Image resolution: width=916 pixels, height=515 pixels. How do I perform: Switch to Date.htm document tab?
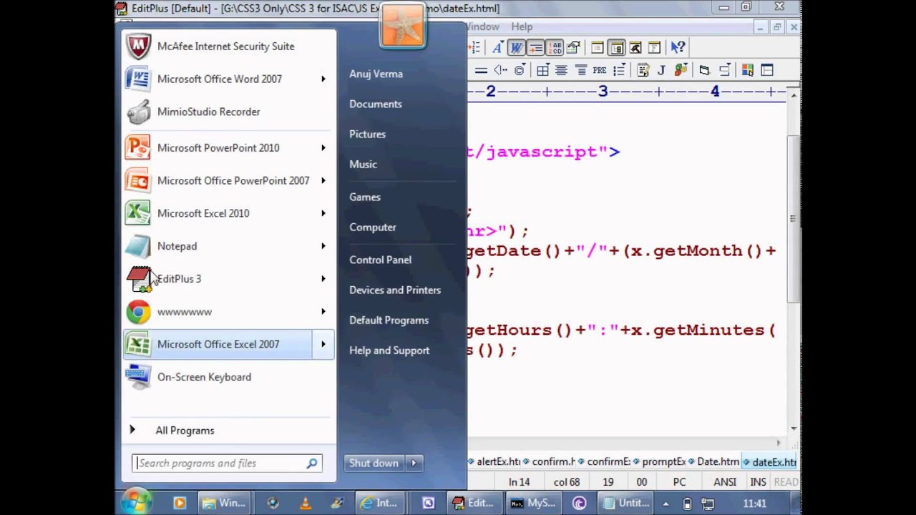click(714, 462)
